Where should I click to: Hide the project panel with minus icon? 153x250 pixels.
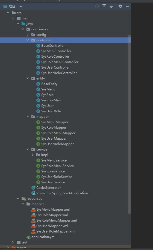coord(127,6)
